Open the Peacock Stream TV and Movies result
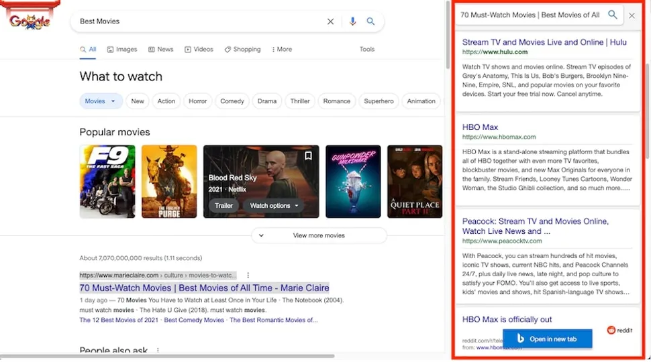Viewport: 651px width, 362px height. [536, 227]
